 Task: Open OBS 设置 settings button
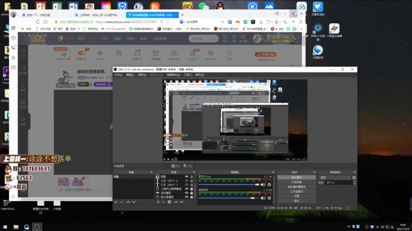click(x=297, y=196)
